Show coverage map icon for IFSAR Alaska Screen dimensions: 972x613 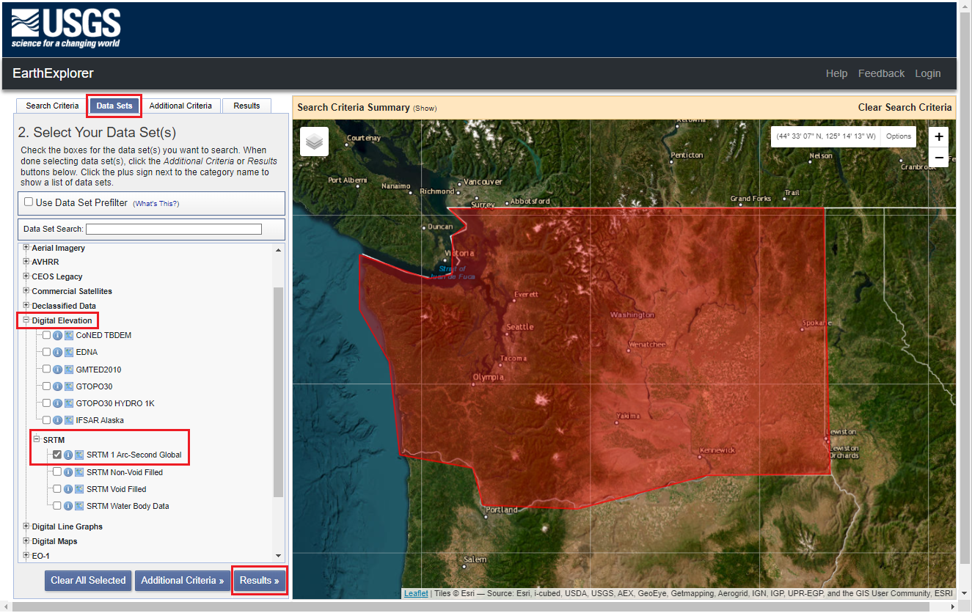click(x=69, y=420)
